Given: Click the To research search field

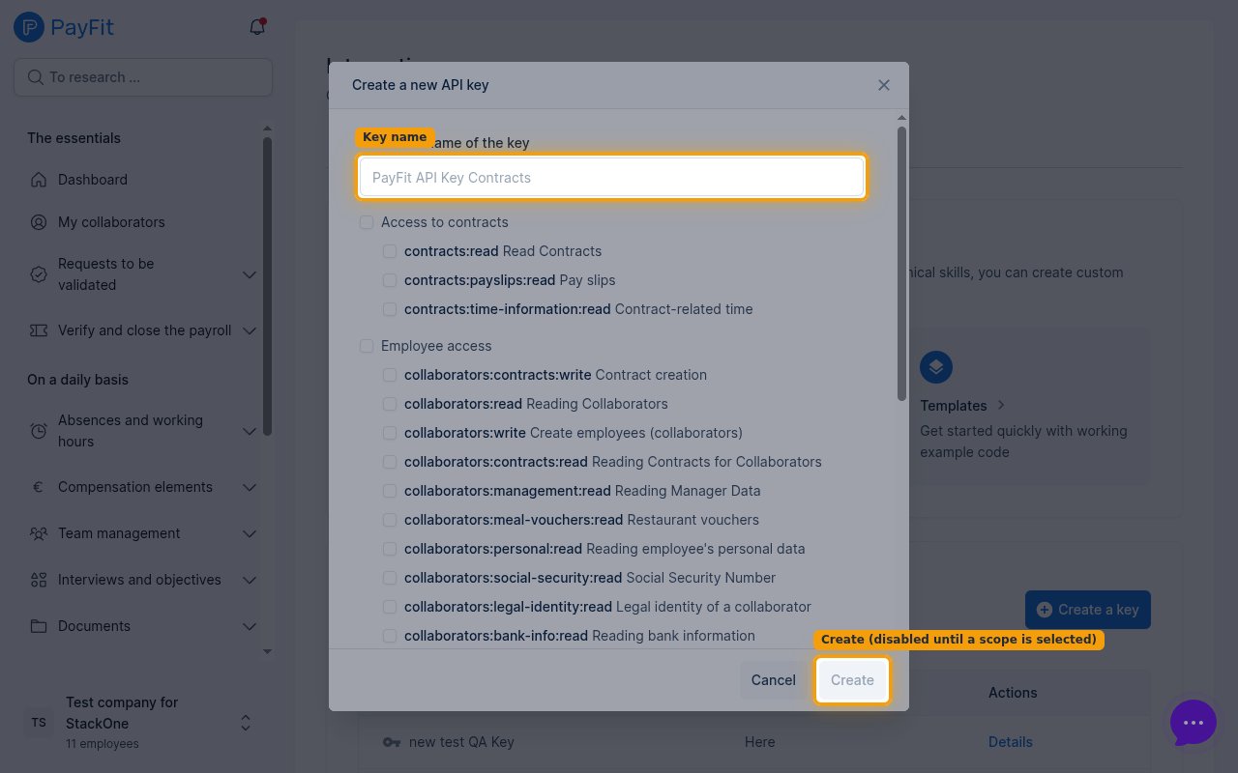Looking at the screenshot, I should pyautogui.click(x=143, y=77).
